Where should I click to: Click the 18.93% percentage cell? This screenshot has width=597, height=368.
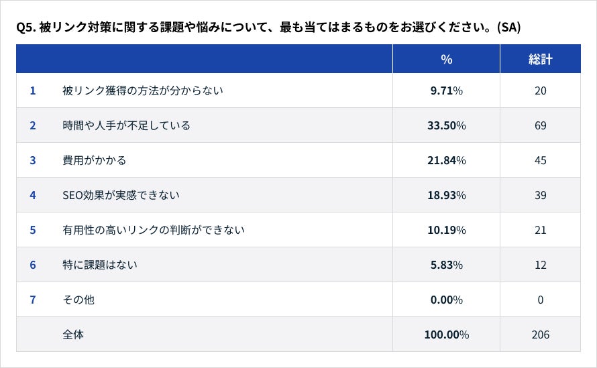pyautogui.click(x=446, y=195)
